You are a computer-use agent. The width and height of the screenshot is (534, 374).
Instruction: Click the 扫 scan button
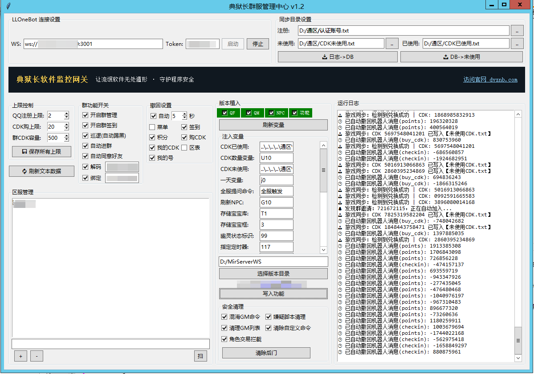(x=200, y=356)
